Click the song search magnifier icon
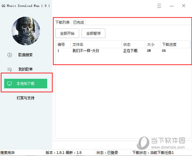The image size is (192, 156). coord(10,55)
